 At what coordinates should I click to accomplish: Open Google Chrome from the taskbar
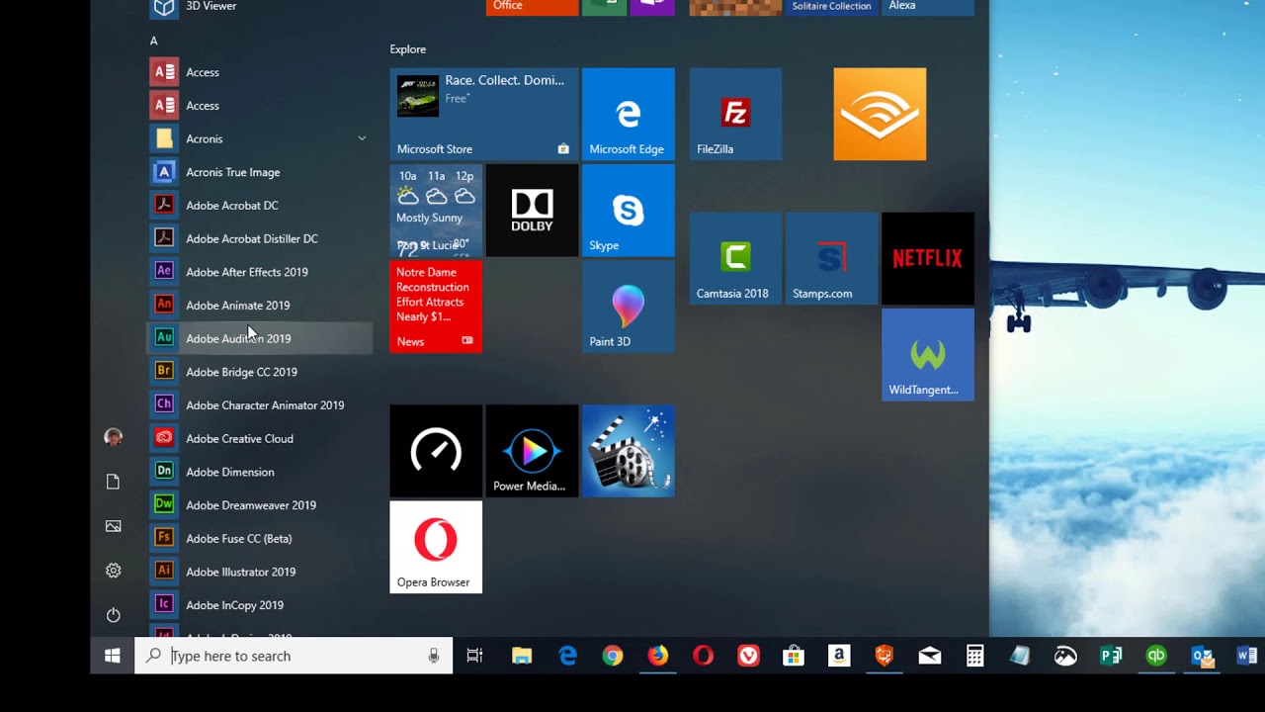coord(613,656)
